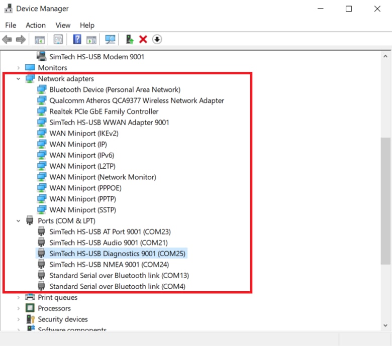
Task: Collapse the Ports (COM & LPT) category
Action: [18, 221]
